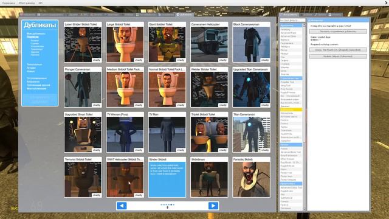Open Избранное in the sidebar

(x=33, y=82)
